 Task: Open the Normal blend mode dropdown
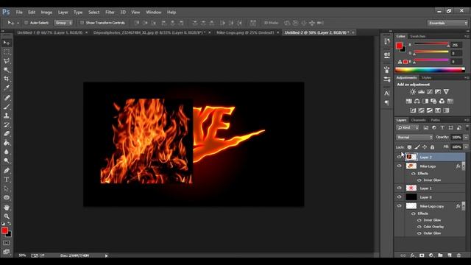pyautogui.click(x=414, y=138)
